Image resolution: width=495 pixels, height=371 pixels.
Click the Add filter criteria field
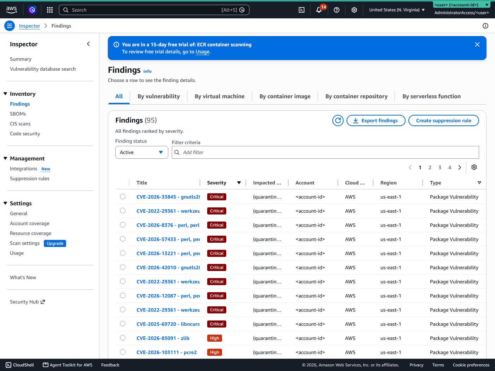click(325, 152)
